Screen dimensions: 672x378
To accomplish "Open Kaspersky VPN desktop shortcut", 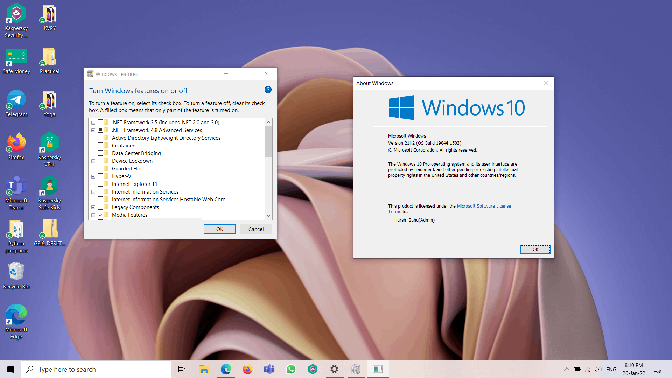I will [50, 150].
